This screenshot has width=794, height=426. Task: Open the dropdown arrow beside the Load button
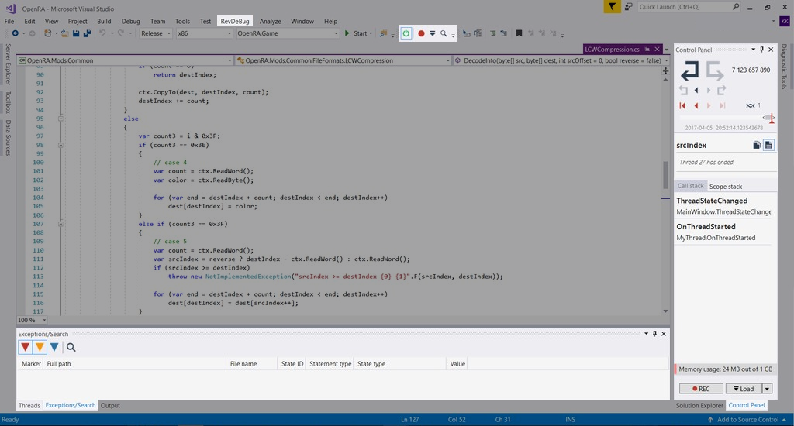pos(768,389)
